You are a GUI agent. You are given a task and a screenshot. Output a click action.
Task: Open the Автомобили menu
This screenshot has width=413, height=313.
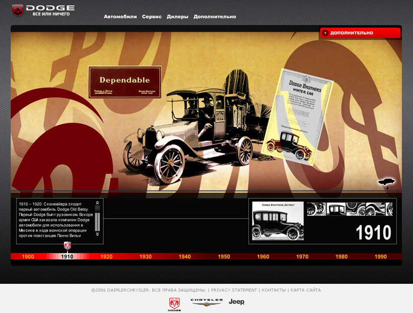point(120,17)
